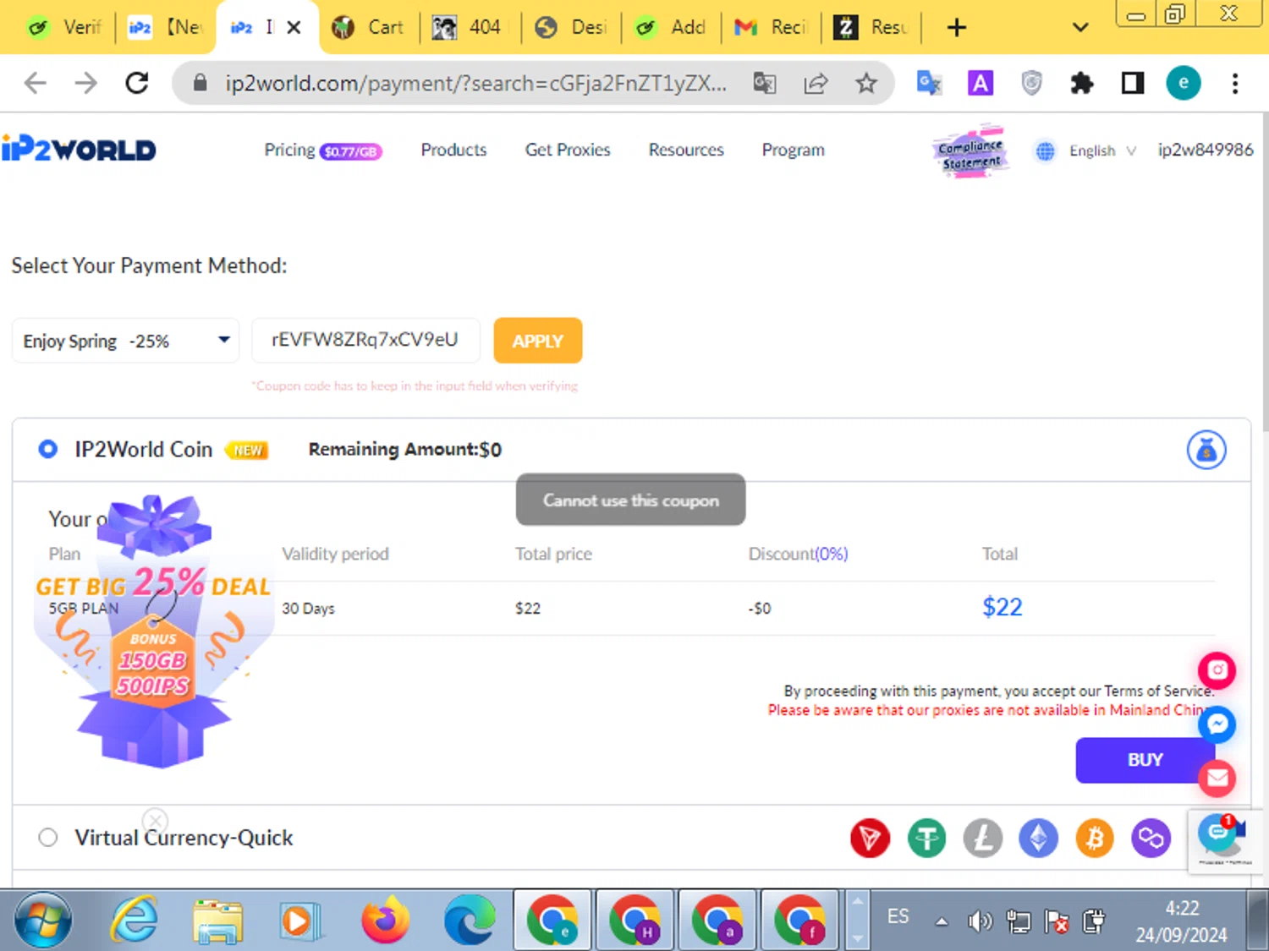
Task: Open the ip2w849986 account link
Action: (1206, 150)
